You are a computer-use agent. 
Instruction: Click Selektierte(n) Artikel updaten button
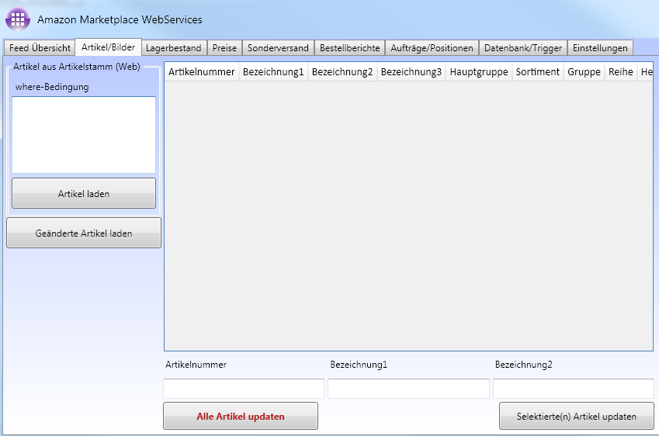(576, 417)
